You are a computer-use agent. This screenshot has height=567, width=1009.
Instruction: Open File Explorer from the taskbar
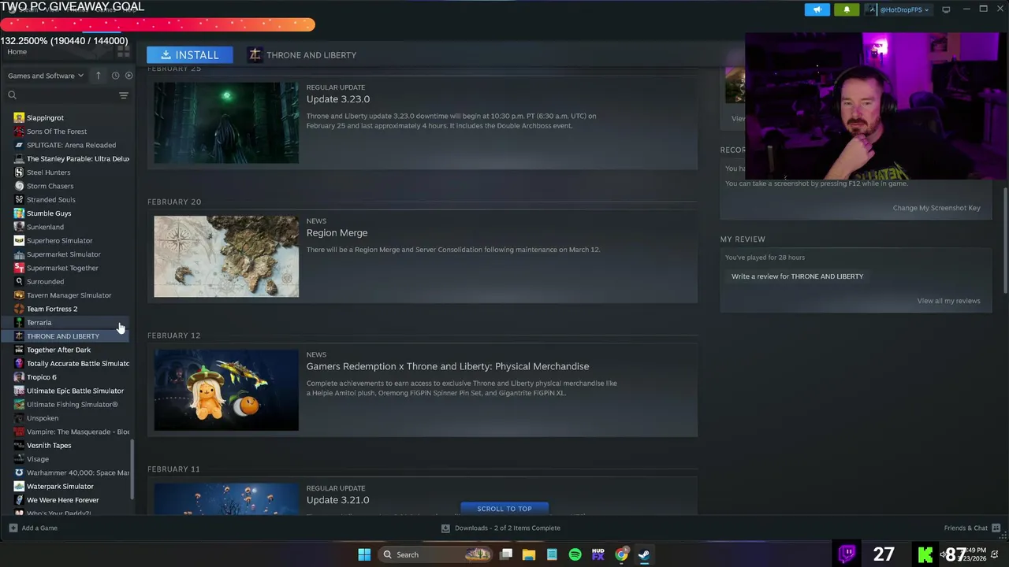coord(529,554)
